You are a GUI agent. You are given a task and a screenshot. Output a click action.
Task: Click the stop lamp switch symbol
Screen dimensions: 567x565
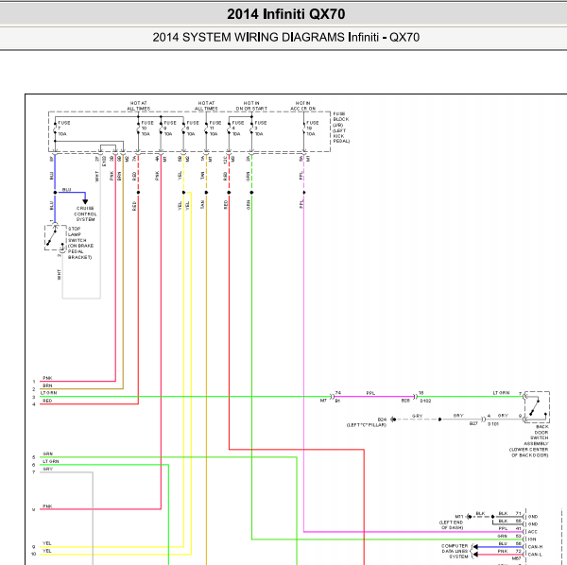[x=56, y=238]
